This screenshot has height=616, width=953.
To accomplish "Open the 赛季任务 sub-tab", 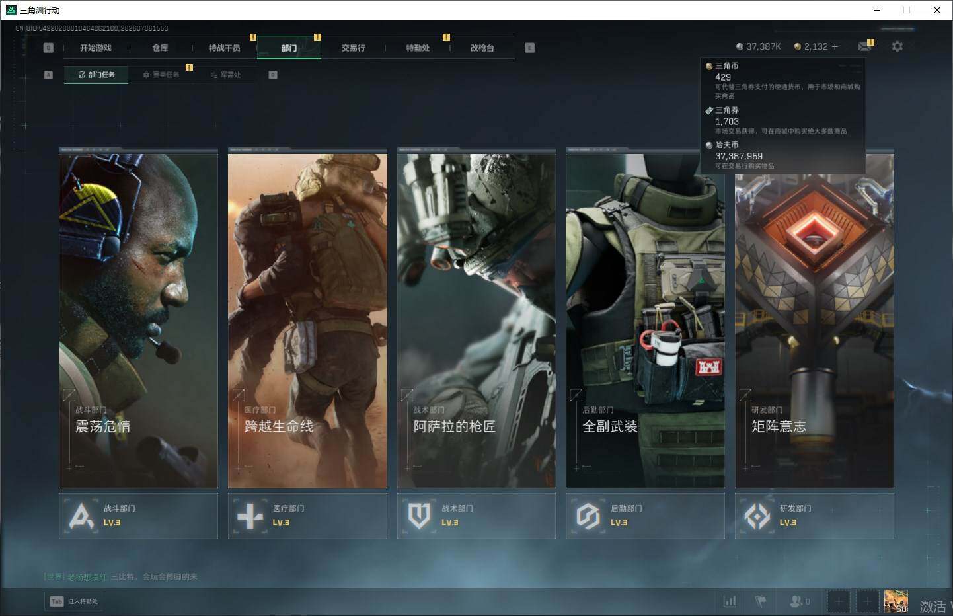I will point(161,75).
